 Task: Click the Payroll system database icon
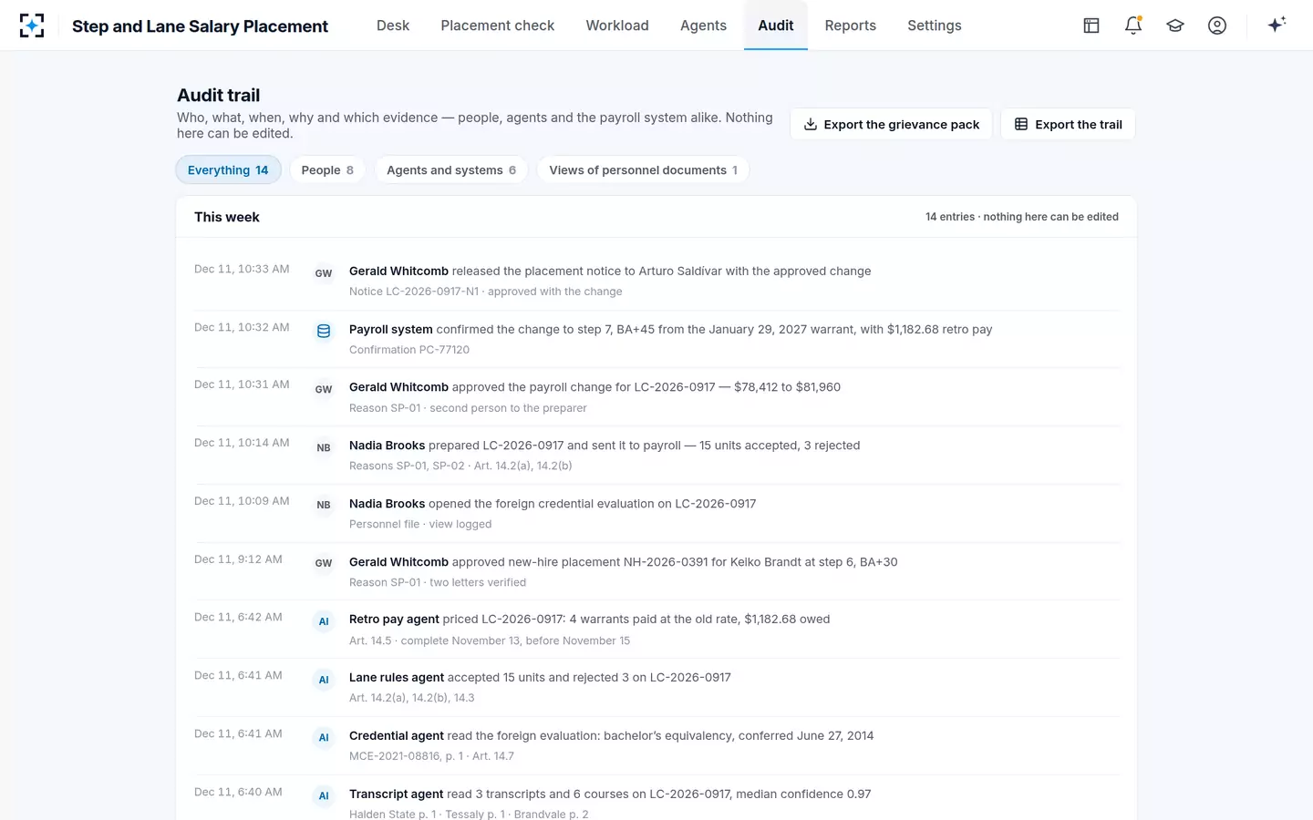324,332
